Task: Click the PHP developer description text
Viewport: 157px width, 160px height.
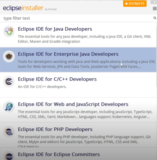Action: point(84,139)
